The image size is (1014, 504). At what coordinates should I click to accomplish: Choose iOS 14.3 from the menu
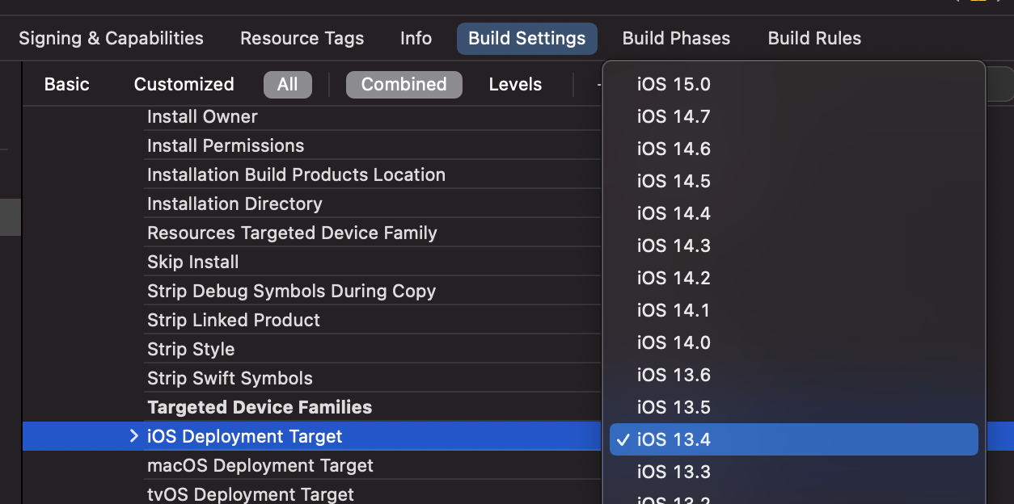793,246
